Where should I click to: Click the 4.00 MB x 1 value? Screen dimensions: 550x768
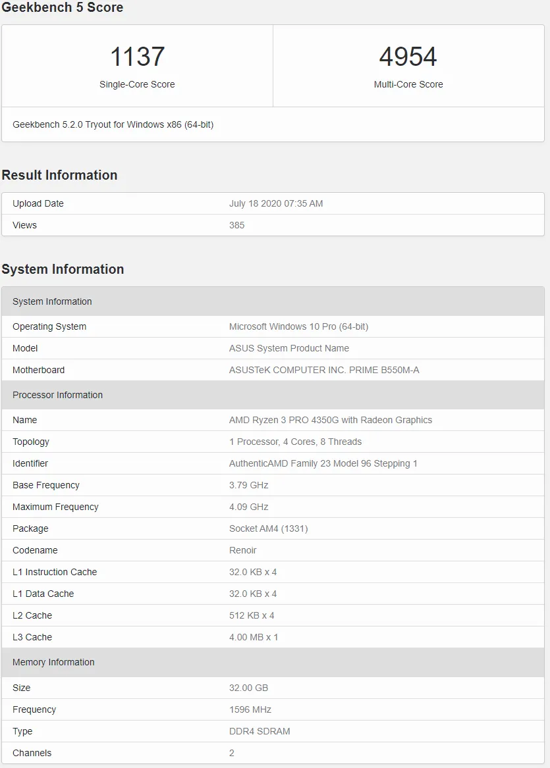[x=254, y=637]
